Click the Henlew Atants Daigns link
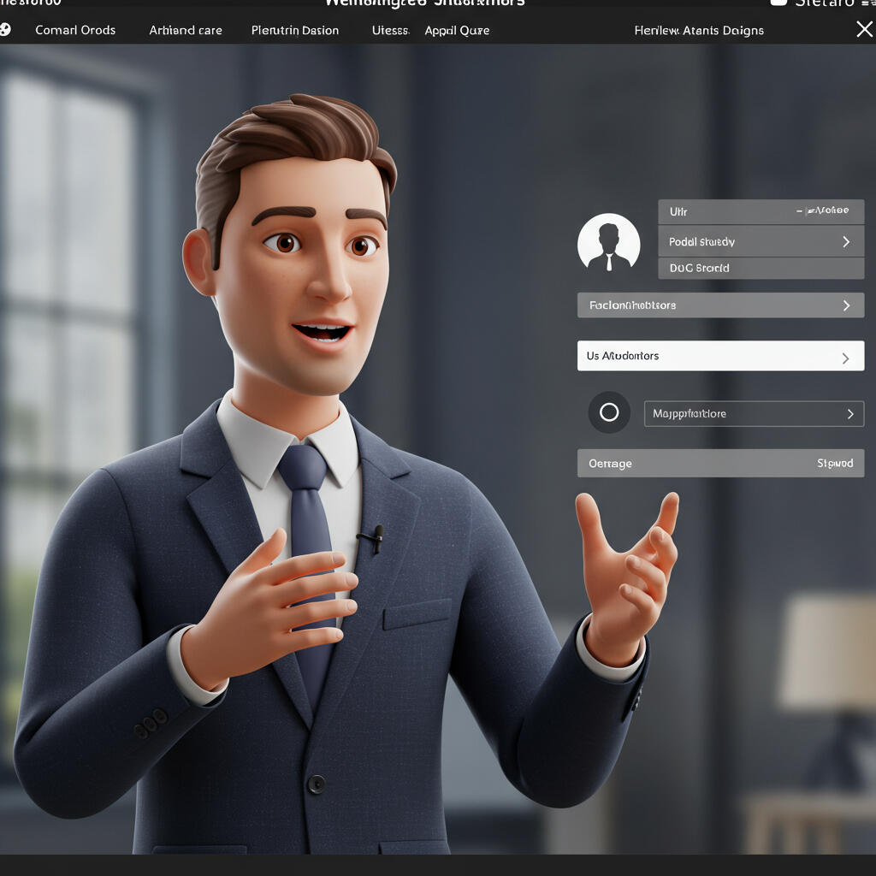The height and width of the screenshot is (876, 876). point(699,30)
